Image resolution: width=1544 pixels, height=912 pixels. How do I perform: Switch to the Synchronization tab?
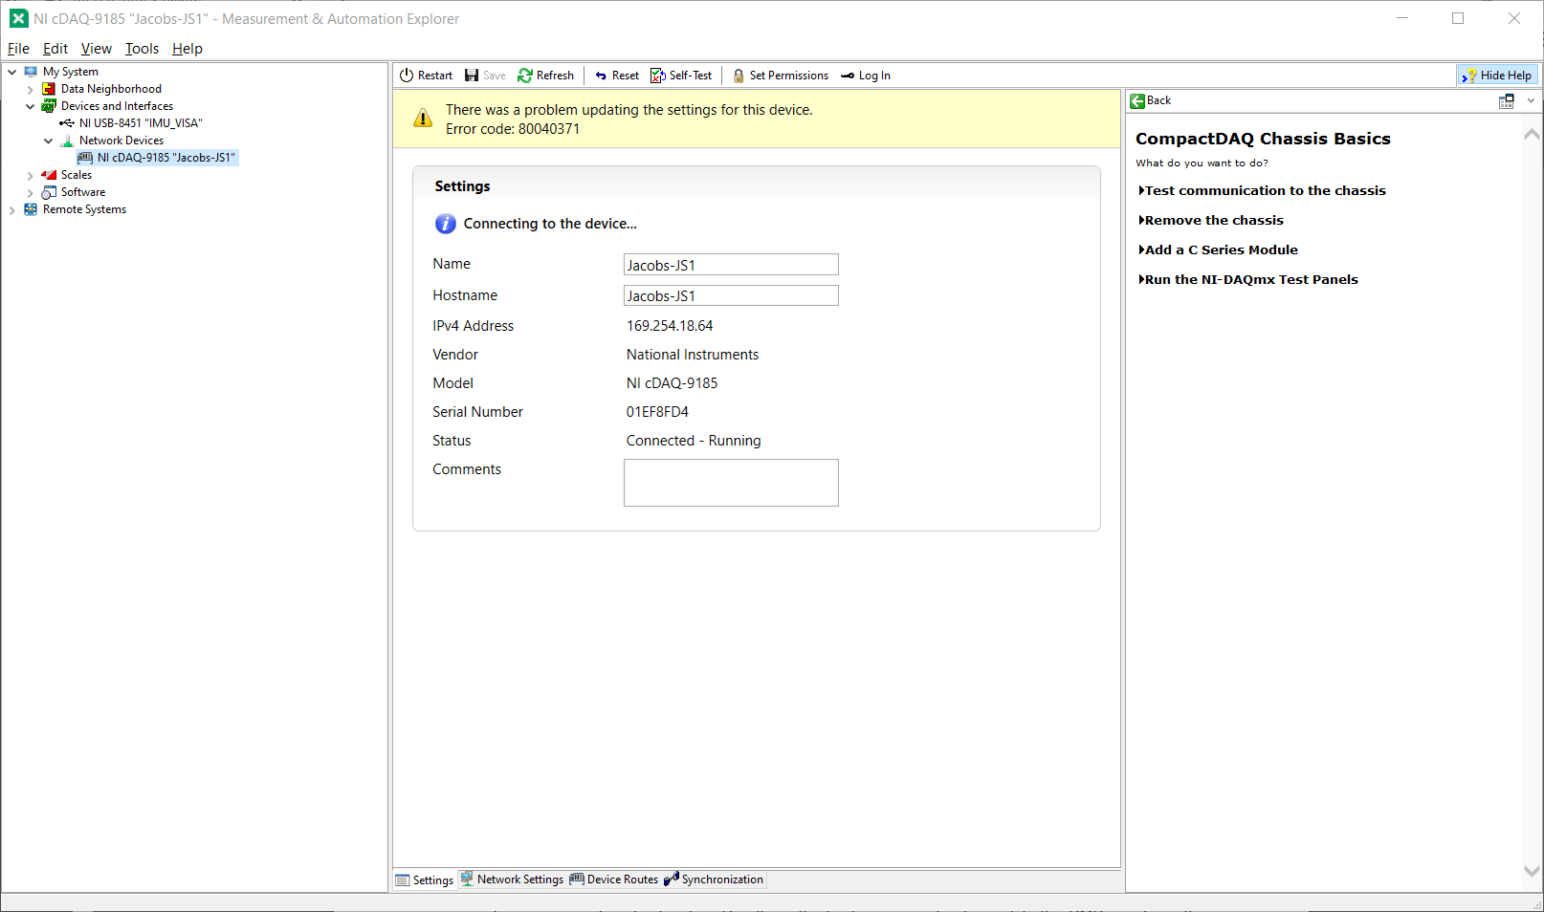click(714, 879)
